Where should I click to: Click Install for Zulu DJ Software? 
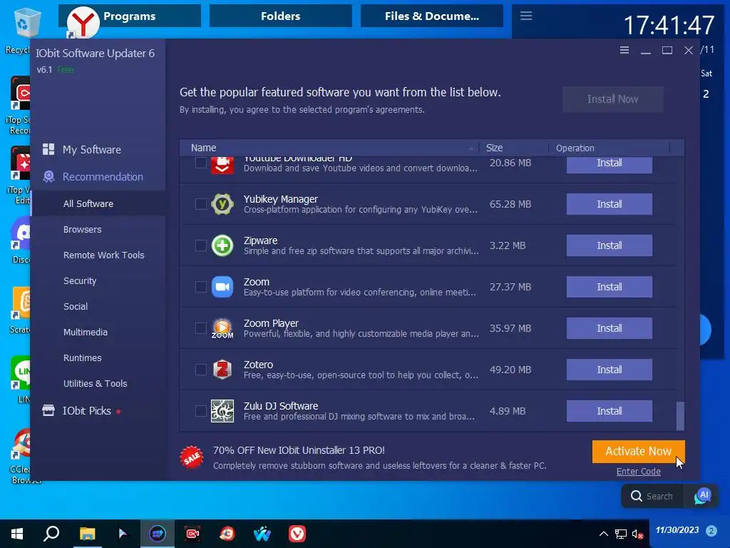(x=609, y=411)
